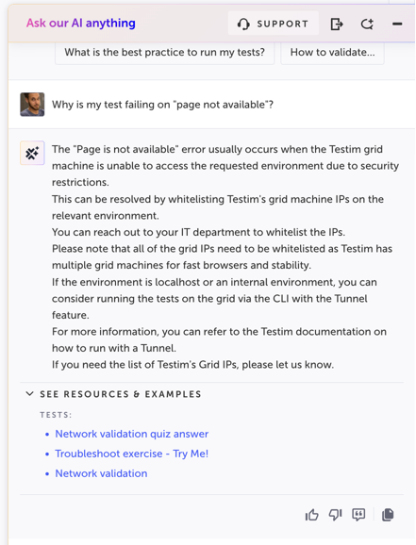Minimize the AI chat panel

[397, 24]
